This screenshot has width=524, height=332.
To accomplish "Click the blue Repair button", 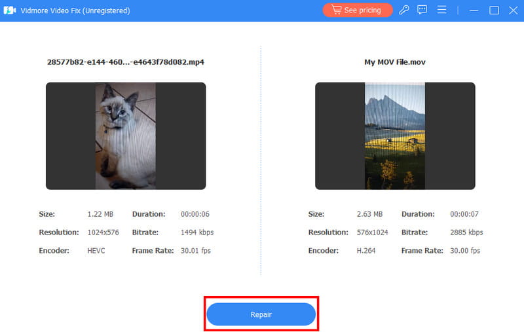I will (x=261, y=315).
